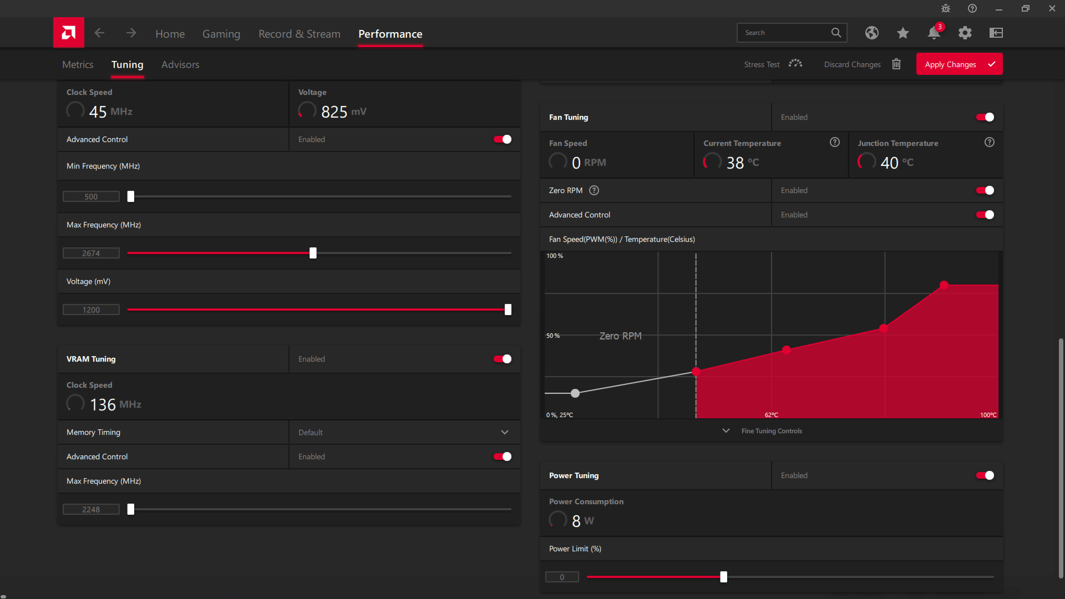
Task: Click the topmost fan curve point
Action: [x=944, y=285]
